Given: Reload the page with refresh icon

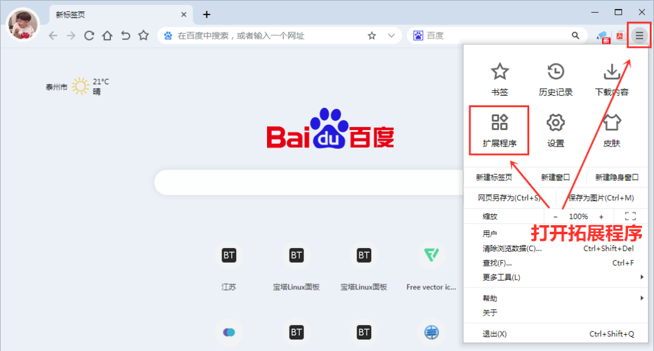Looking at the screenshot, I should tap(89, 36).
